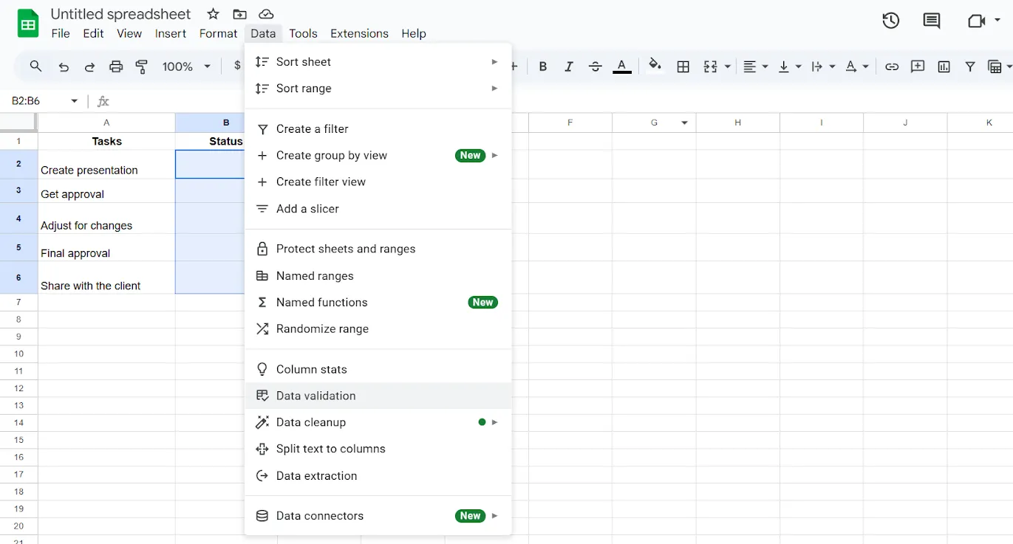Insert a link

tap(892, 66)
